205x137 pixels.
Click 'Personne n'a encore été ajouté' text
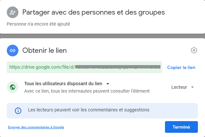click(x=38, y=24)
